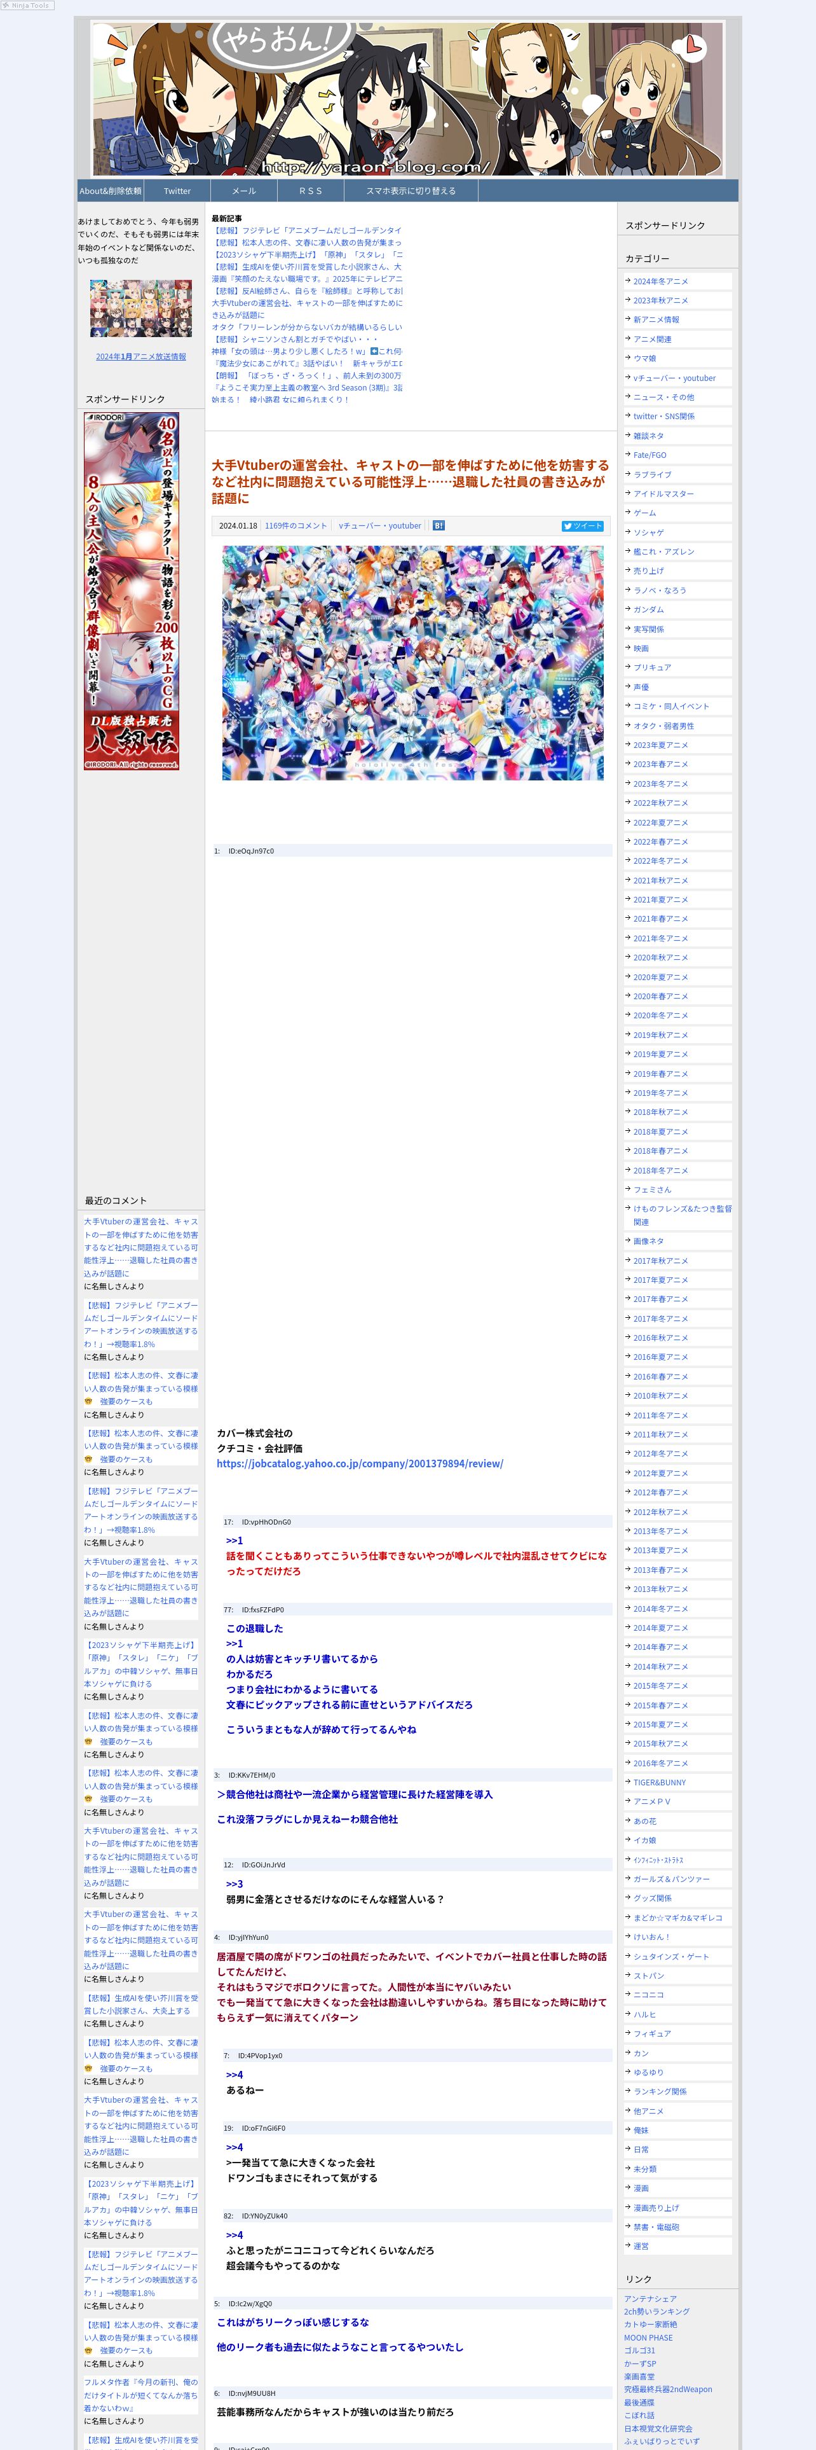The width and height of the screenshot is (816, 2450).
Task: Select category ニュース・その他
Action: (664, 398)
